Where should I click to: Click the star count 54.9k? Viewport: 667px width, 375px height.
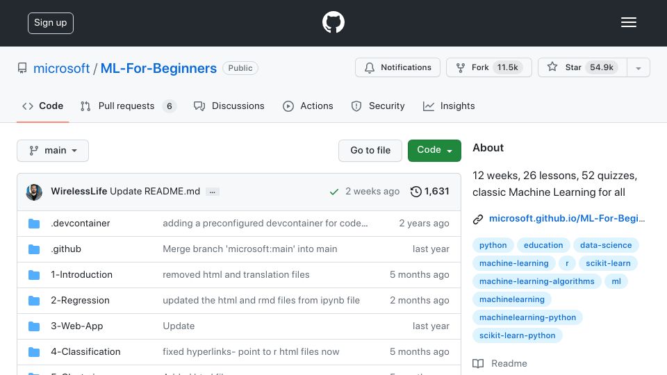(x=602, y=67)
